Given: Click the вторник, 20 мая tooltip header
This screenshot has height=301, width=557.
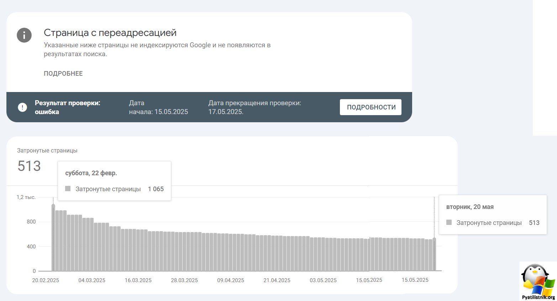Looking at the screenshot, I should click(x=470, y=207).
